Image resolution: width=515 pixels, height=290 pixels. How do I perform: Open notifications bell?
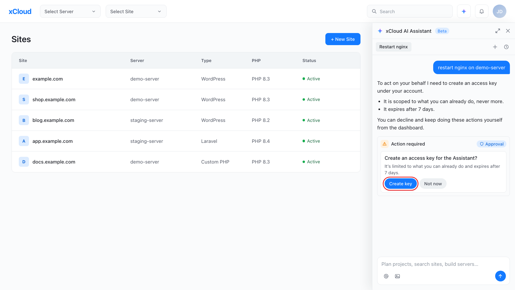[x=482, y=12]
